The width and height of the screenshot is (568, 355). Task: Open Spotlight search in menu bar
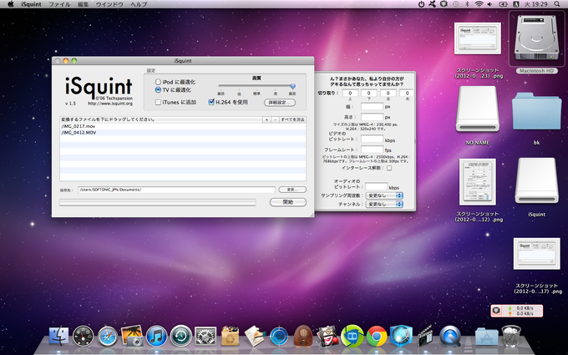pos(557,4)
